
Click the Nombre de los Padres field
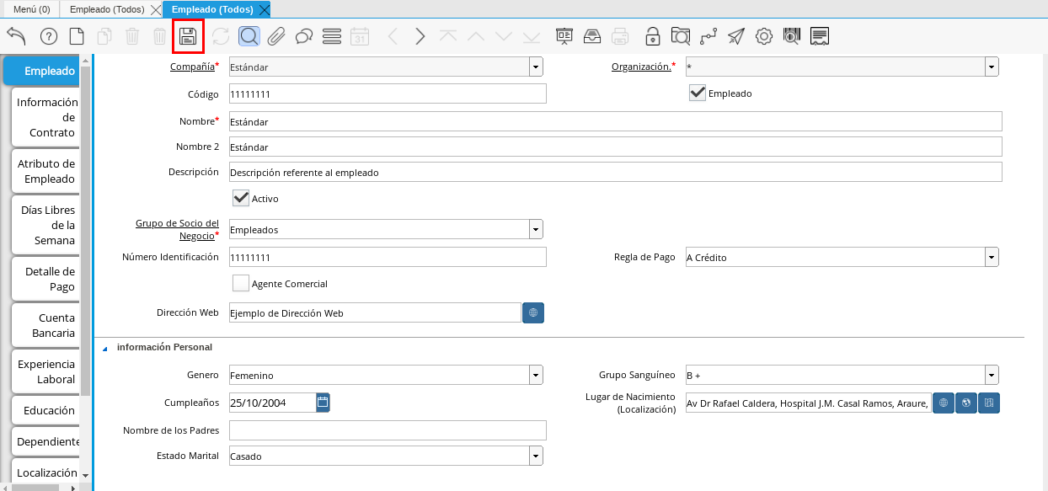pyautogui.click(x=388, y=430)
